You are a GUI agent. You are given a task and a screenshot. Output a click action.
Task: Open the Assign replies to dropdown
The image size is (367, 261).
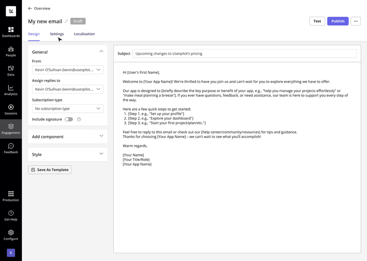67,89
